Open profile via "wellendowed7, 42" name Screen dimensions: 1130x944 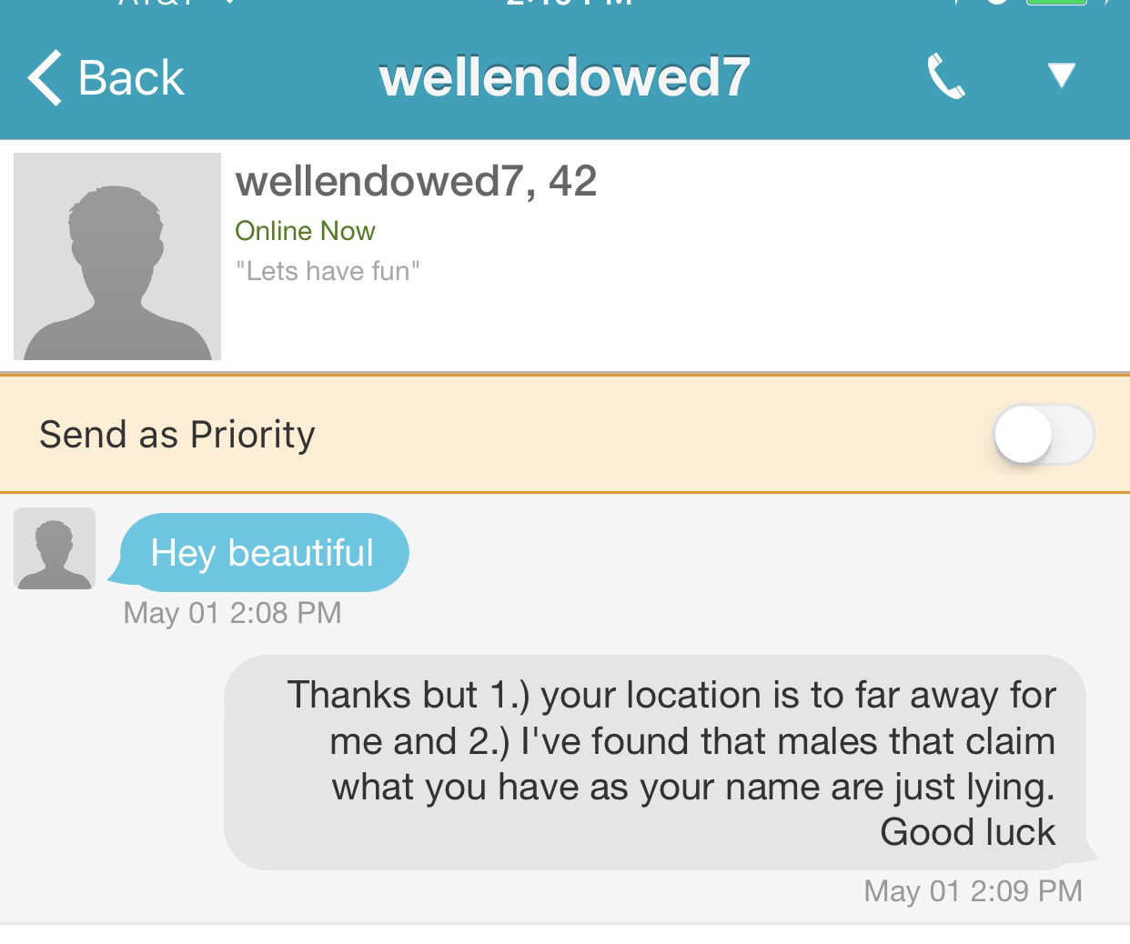[416, 180]
